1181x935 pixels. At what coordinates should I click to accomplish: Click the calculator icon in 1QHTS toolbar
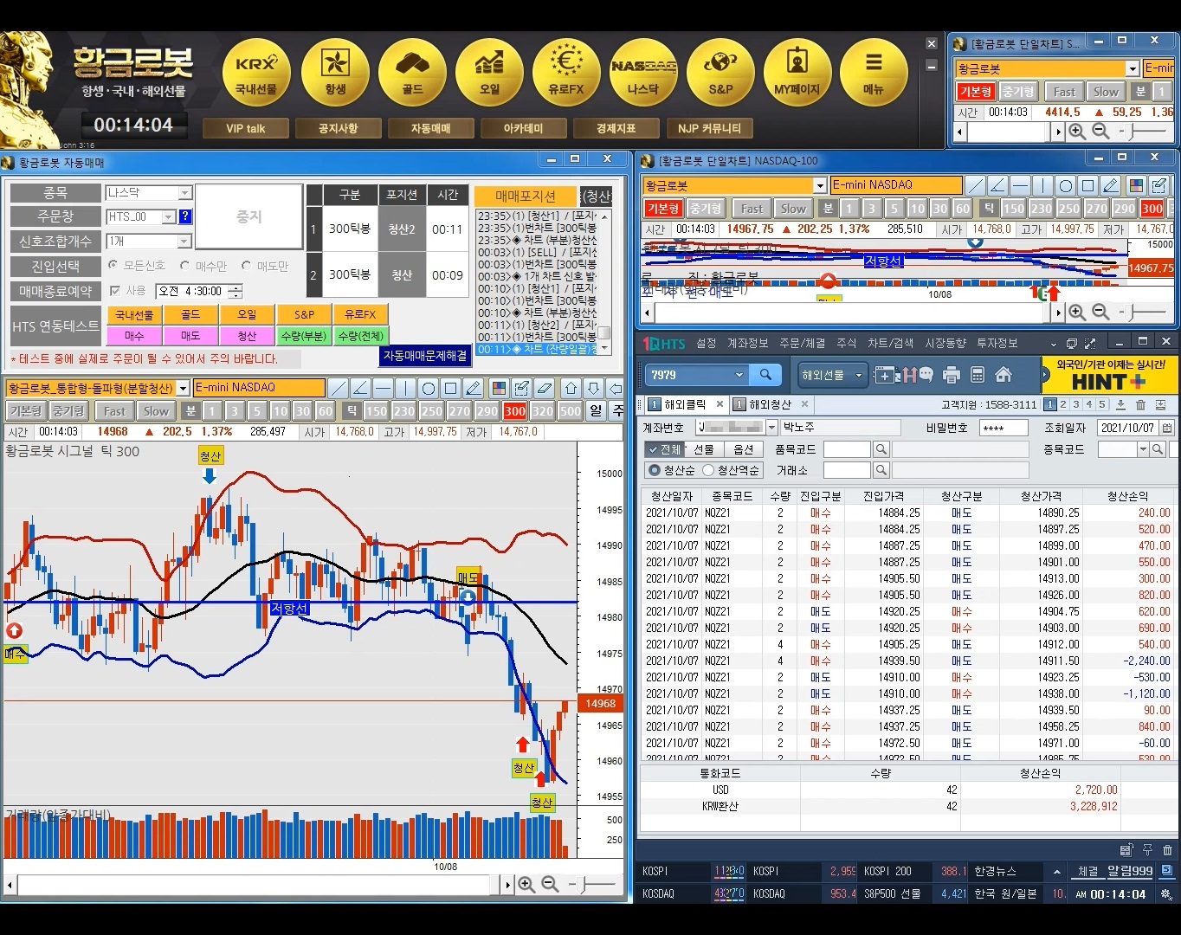tap(978, 375)
